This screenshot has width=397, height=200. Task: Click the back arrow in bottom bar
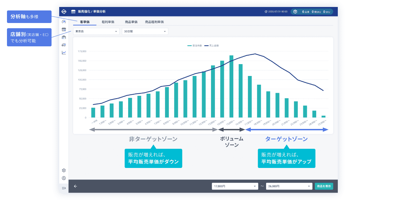[x=76, y=186]
